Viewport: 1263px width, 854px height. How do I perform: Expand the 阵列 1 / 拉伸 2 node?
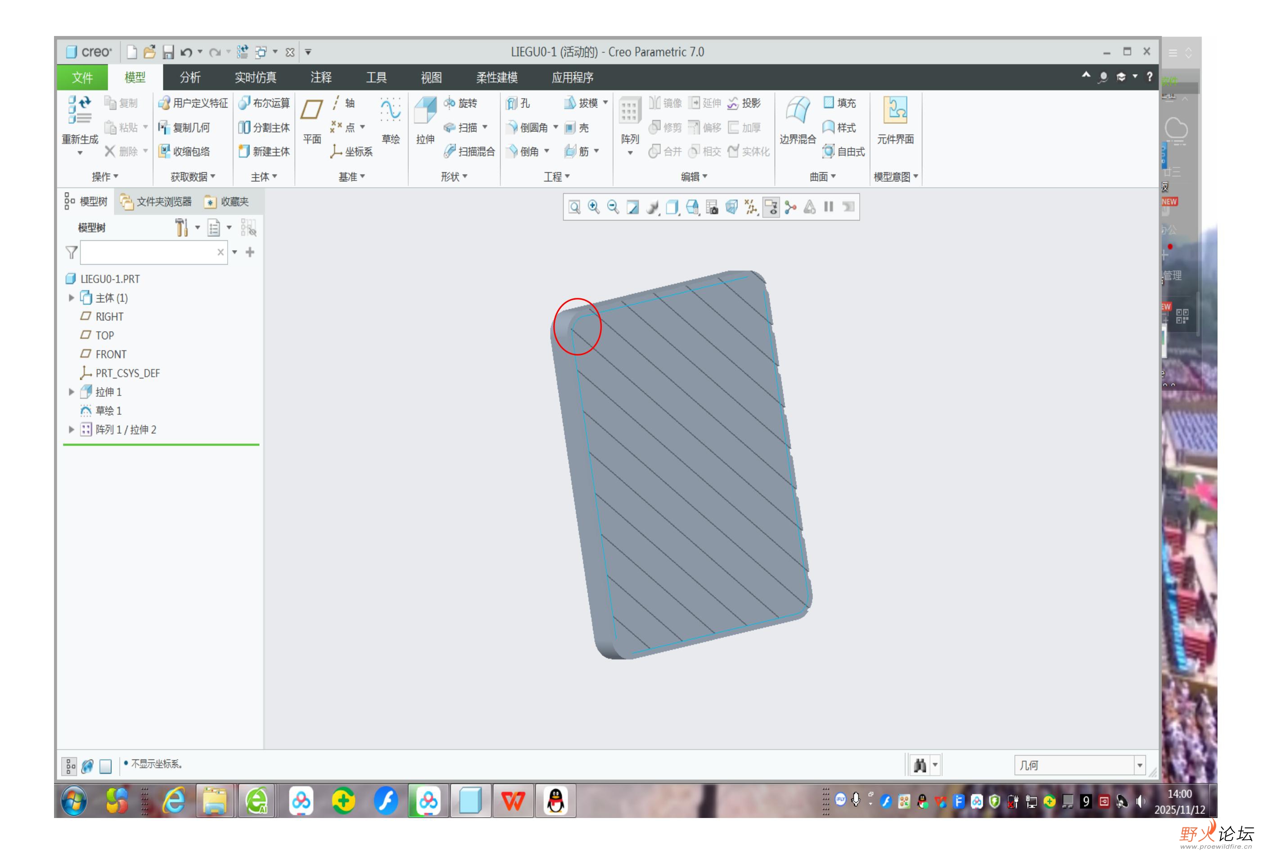71,429
